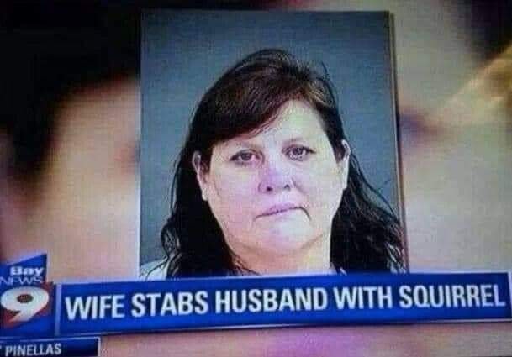This screenshot has width=512, height=357.
Task: Click the woman's mouth in the mugshot
Action: click(x=281, y=209)
